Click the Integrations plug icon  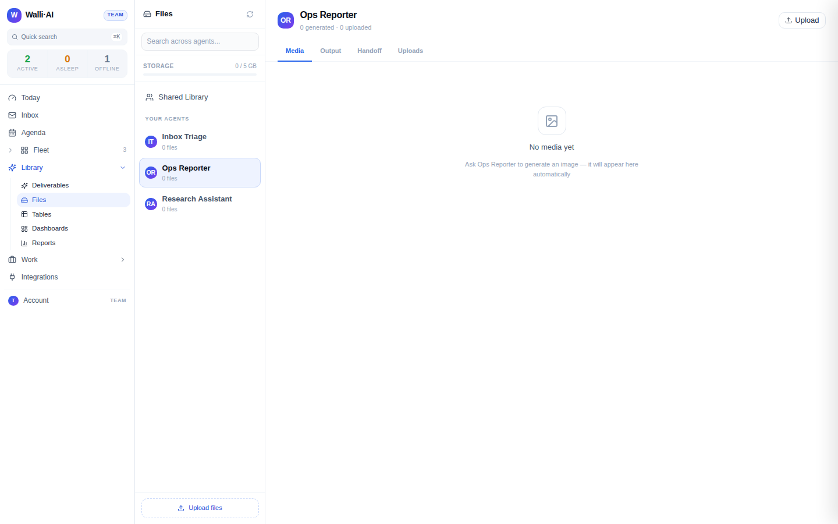point(12,277)
